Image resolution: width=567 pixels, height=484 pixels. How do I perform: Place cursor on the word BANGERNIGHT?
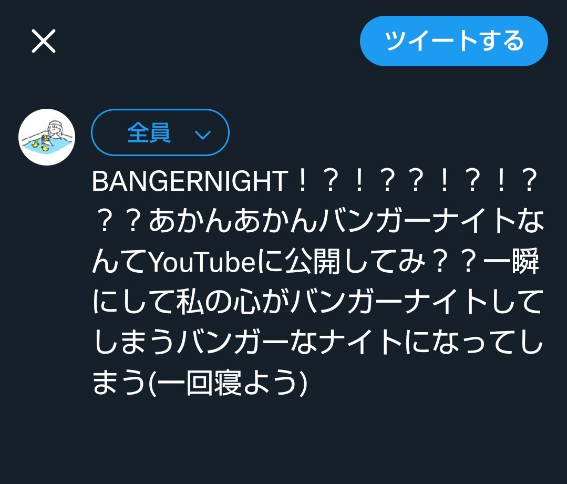(190, 181)
